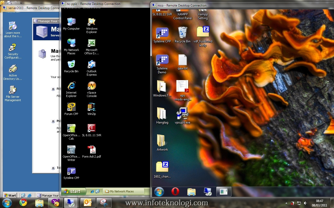Open Security Configuration shortcut in server2003

[13, 51]
